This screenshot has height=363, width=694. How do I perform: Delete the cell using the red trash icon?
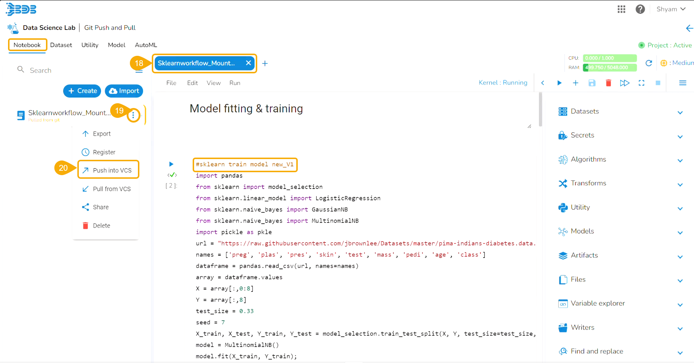pos(608,83)
